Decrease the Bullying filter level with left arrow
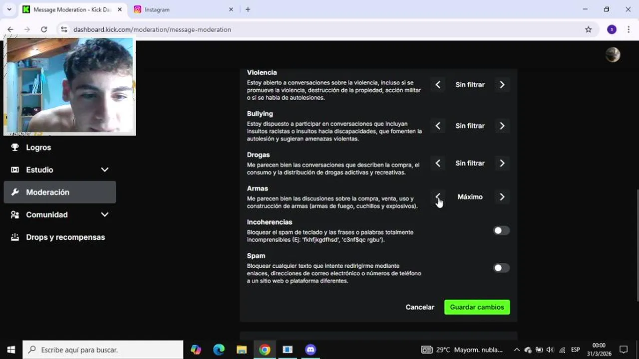Viewport: 639px width, 359px height. 438,126
